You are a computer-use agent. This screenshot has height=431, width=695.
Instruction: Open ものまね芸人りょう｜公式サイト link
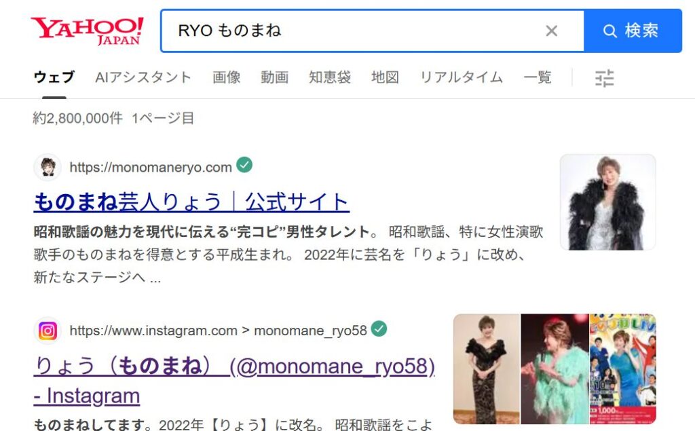click(191, 202)
